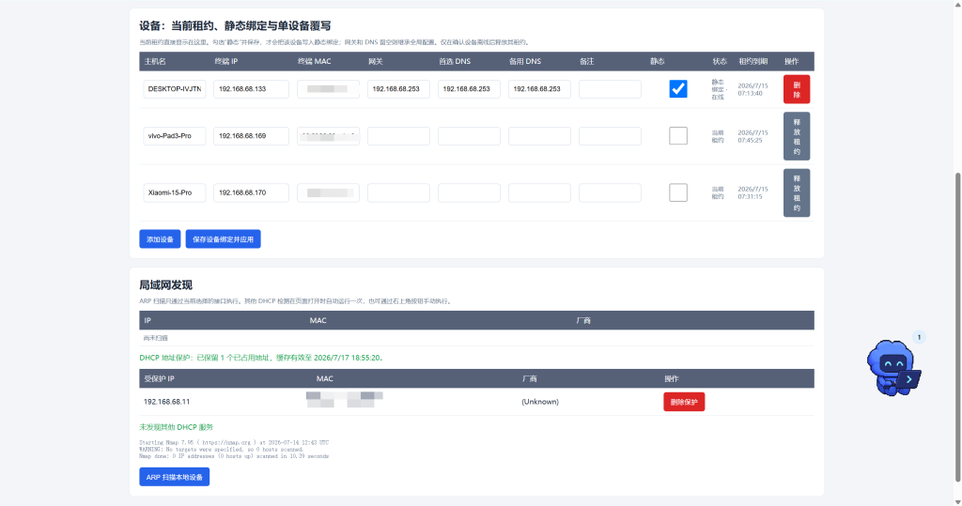The height and width of the screenshot is (506, 962).
Task: Click the MAC field in the vivo-Pad3-Pro row
Action: pyautogui.click(x=328, y=135)
